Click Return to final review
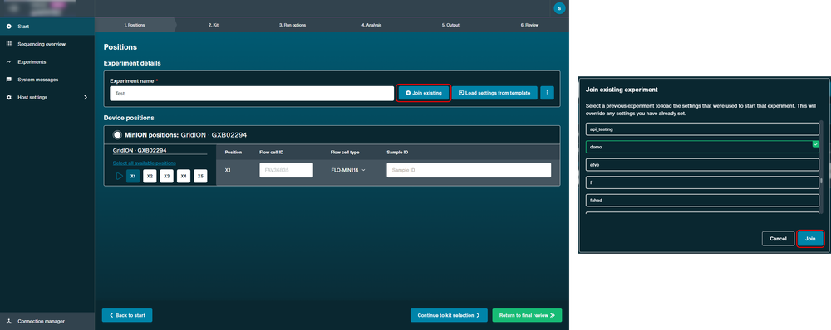The image size is (831, 330). pyautogui.click(x=527, y=315)
